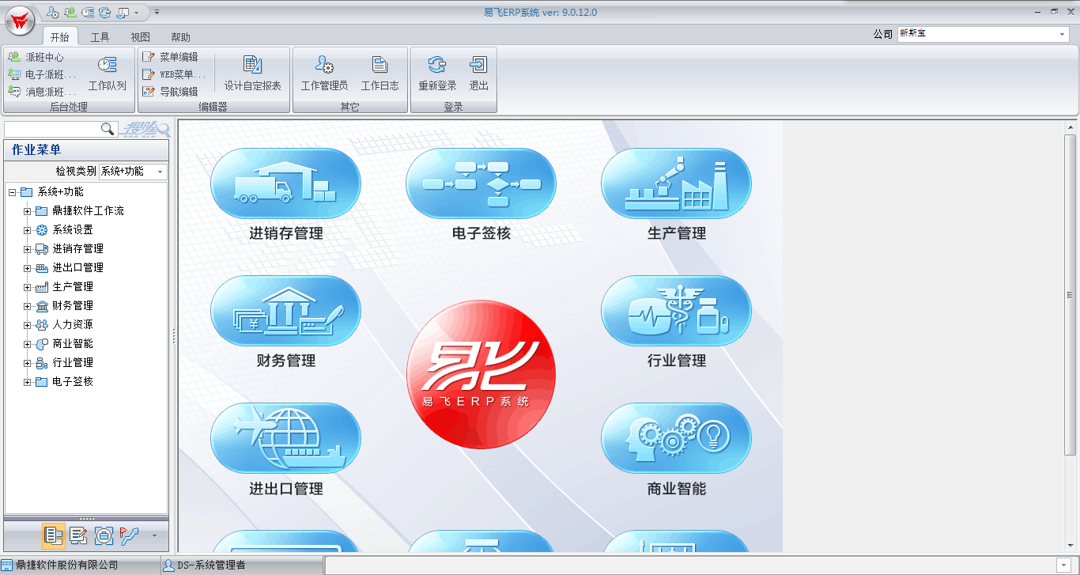Select the edit-note view icon in sidebar footer
Viewport: 1080px width, 575px height.
[x=78, y=535]
